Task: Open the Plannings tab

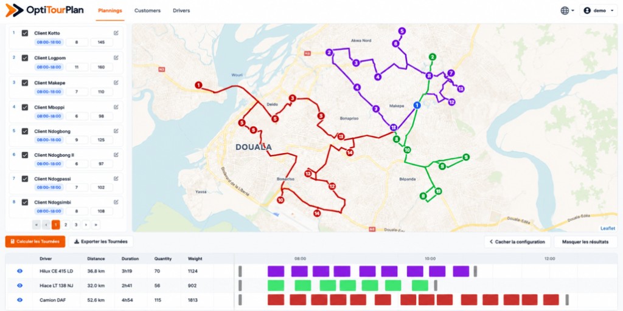Action: pos(110,11)
